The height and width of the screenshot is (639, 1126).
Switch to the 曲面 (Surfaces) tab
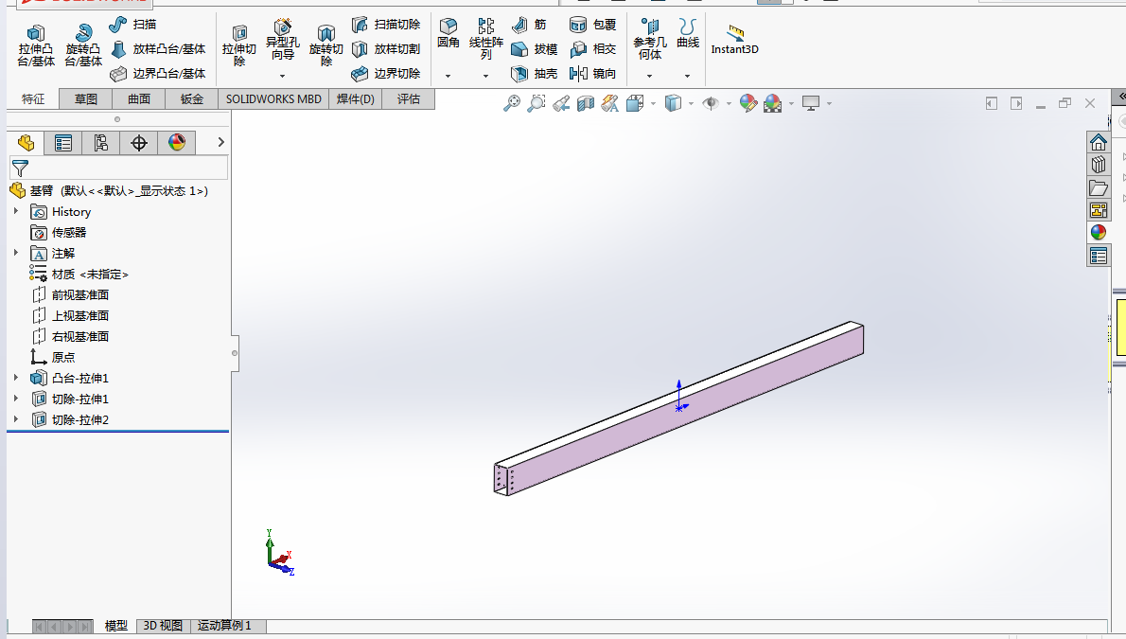[139, 99]
